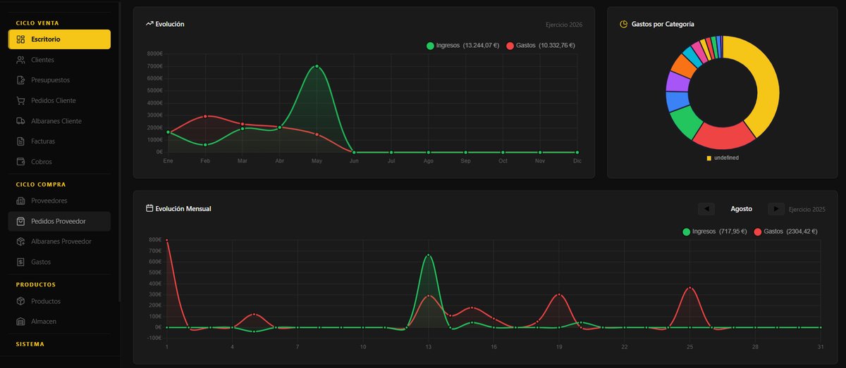This screenshot has height=368, width=846.
Task: Click the PRODUCTOS section heading
Action: point(36,285)
